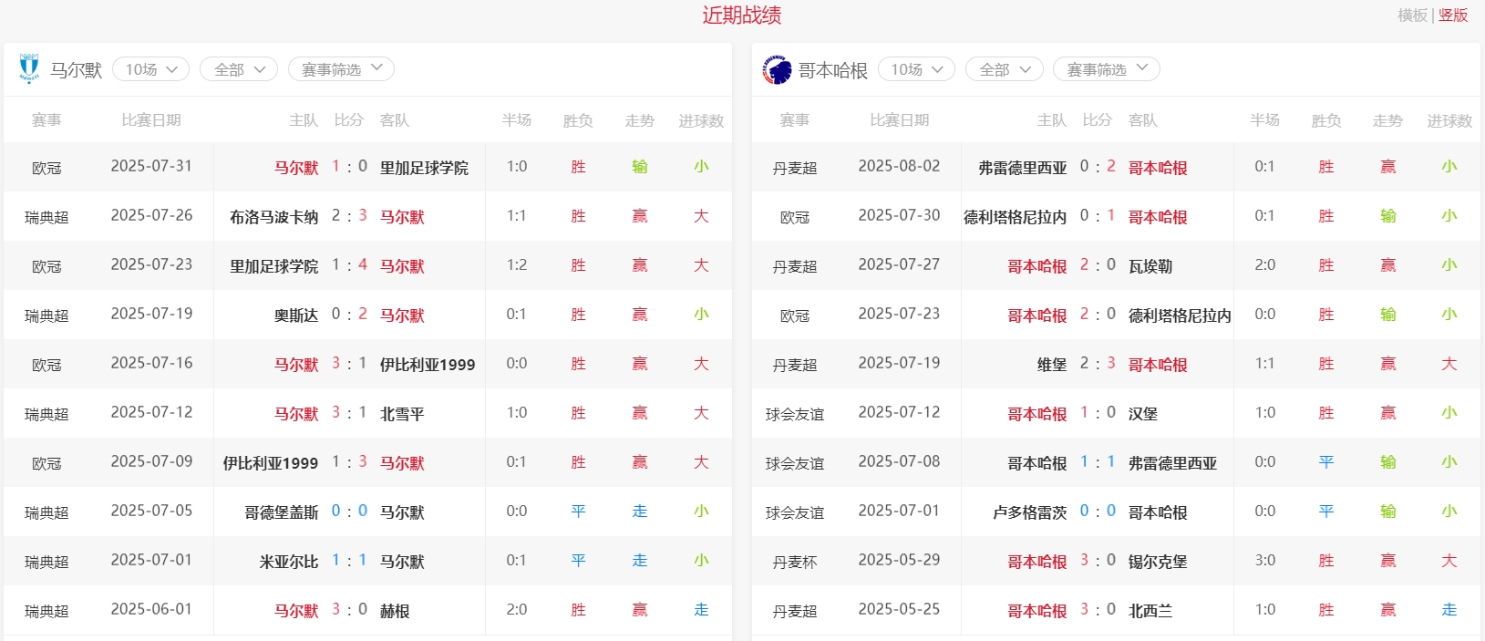
Task: Click 伊比利亚1999 away team on 2025-07-16
Action: [x=427, y=365]
